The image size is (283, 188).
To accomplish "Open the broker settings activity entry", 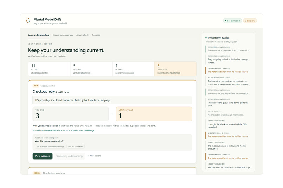I will click(228, 60).
